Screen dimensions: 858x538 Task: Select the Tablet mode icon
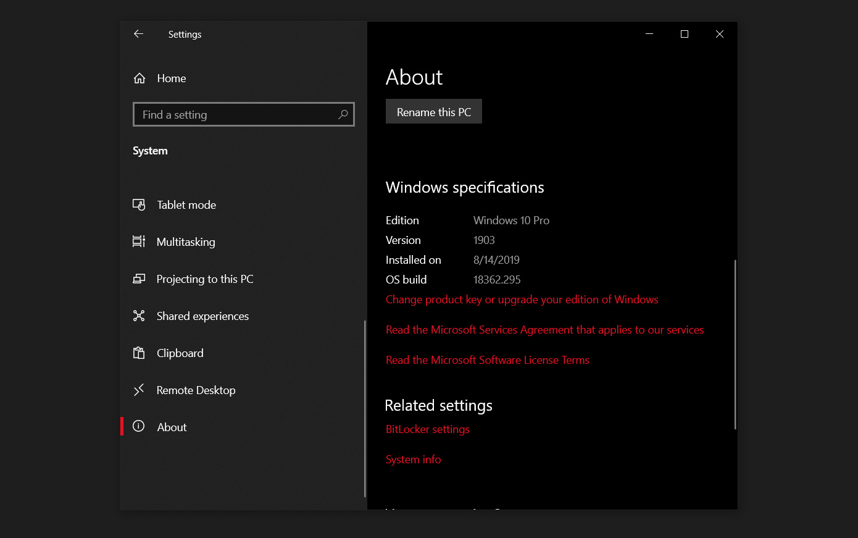click(139, 204)
